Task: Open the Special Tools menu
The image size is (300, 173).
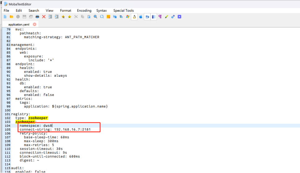Action: pos(123,11)
